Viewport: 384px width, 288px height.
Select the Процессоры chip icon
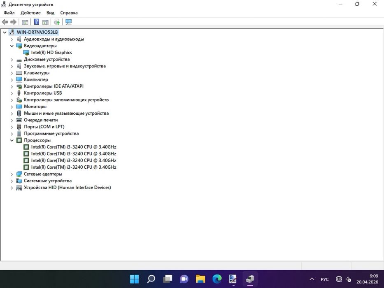pos(19,140)
